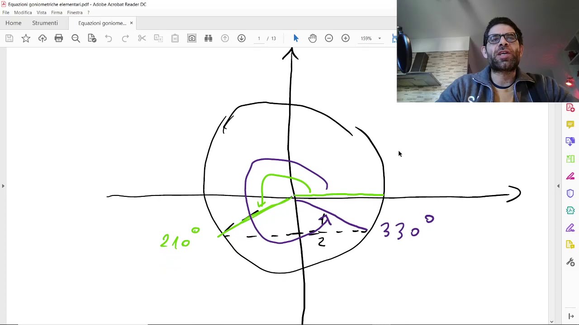Open More Tools wrench icon
Screen dimensions: 579x325
[x=570, y=262]
